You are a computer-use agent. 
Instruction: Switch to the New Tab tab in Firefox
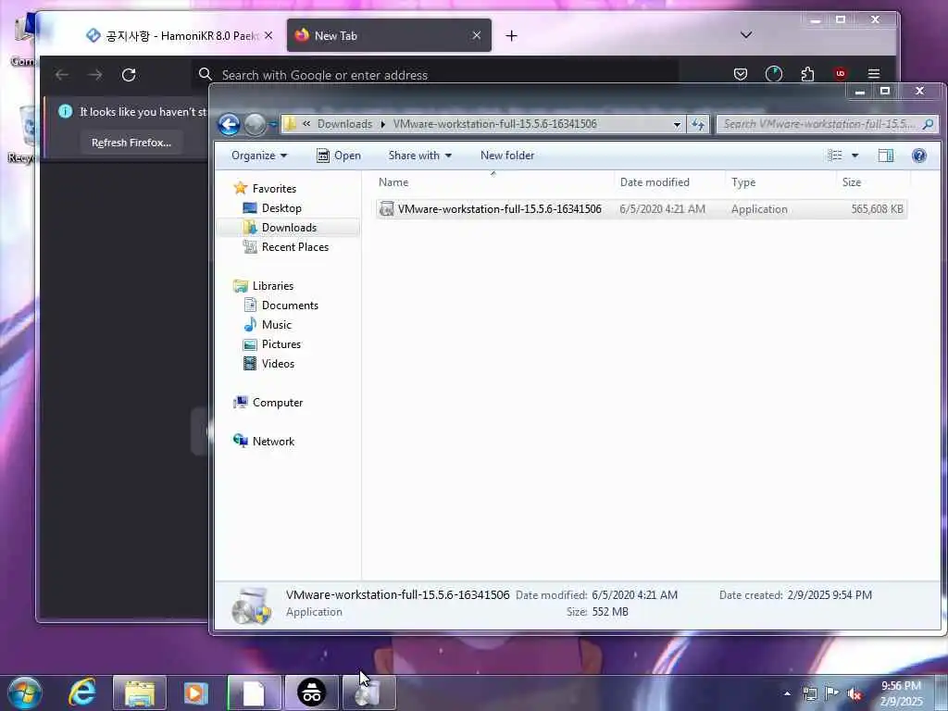[389, 36]
